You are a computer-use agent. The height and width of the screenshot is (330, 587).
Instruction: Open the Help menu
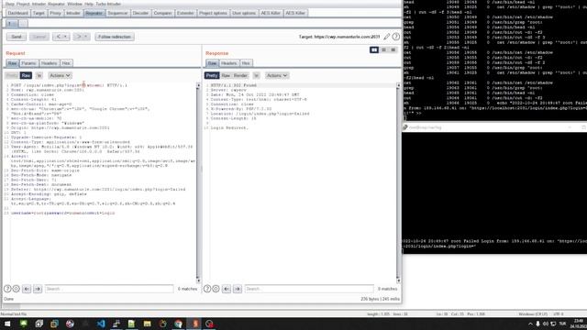click(89, 4)
